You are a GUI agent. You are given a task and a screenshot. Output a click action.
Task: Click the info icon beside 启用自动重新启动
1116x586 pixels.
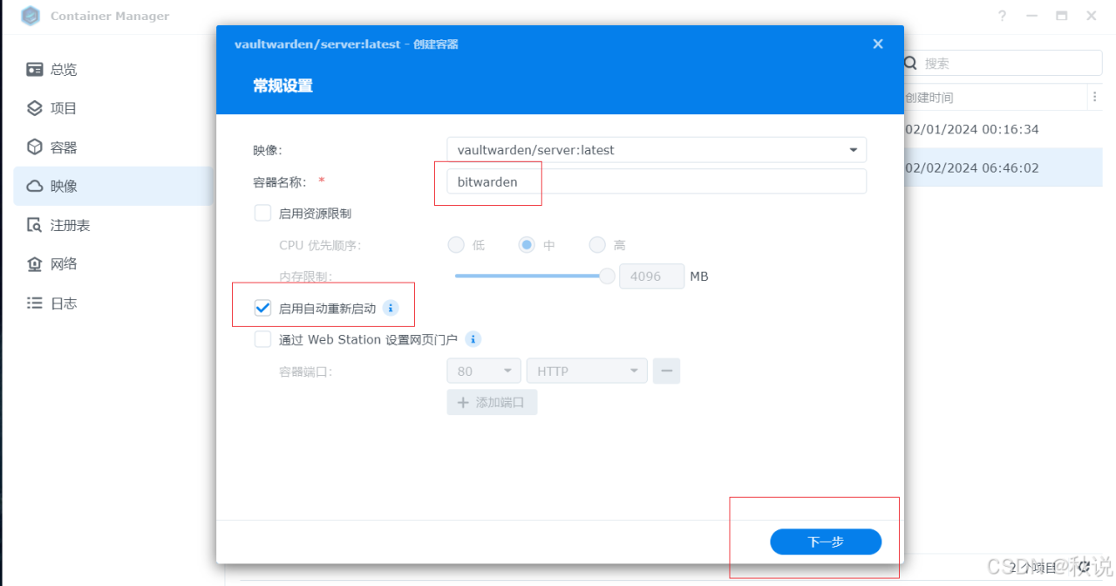390,307
